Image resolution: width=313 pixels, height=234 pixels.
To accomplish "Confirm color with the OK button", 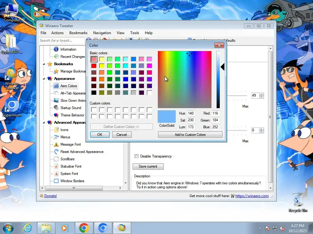I will coord(100,134).
